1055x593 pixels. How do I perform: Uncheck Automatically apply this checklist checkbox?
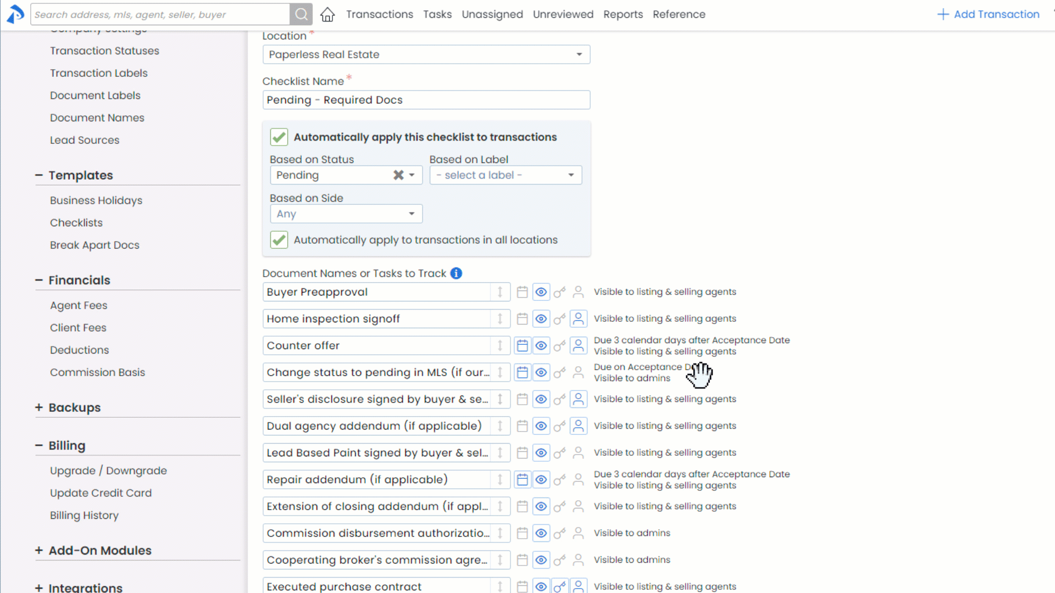(279, 137)
